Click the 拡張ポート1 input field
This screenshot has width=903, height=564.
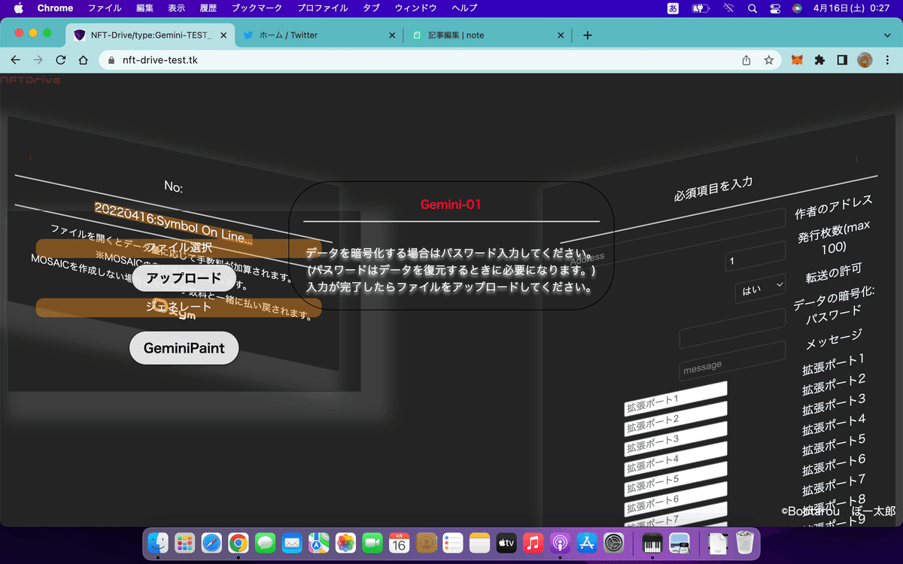[676, 399]
